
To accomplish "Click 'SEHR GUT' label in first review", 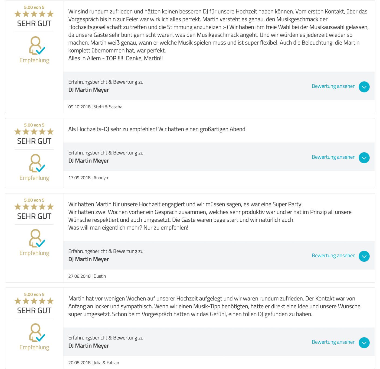I will pyautogui.click(x=34, y=24).
